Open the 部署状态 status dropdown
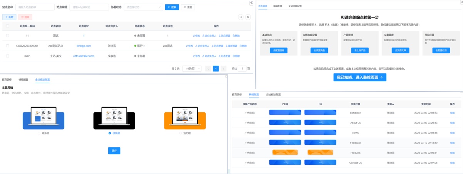This screenshot has height=174, width=463. tap(143, 7)
